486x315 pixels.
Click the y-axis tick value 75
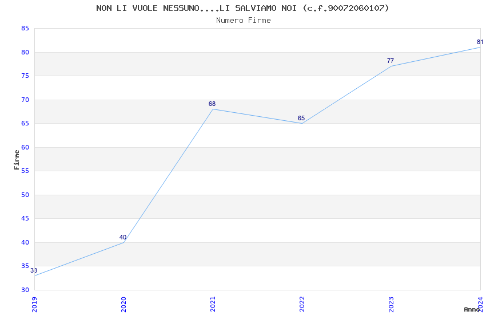click(x=25, y=76)
